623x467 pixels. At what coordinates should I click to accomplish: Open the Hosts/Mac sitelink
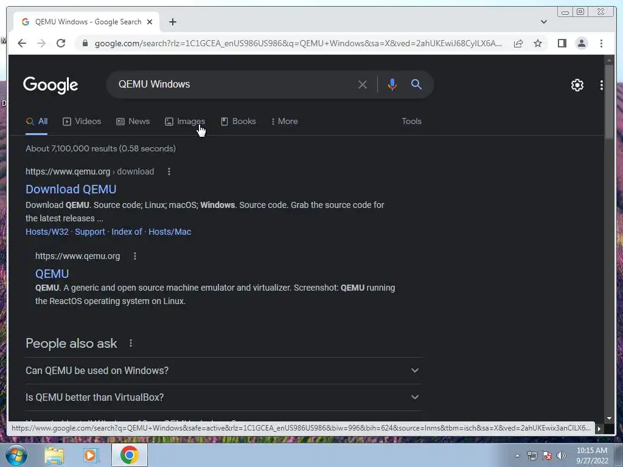coord(170,232)
